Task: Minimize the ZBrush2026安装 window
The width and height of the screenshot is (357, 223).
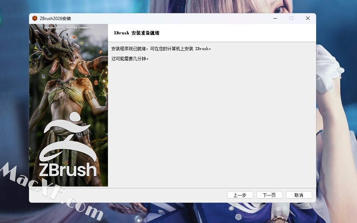Action: [275, 18]
